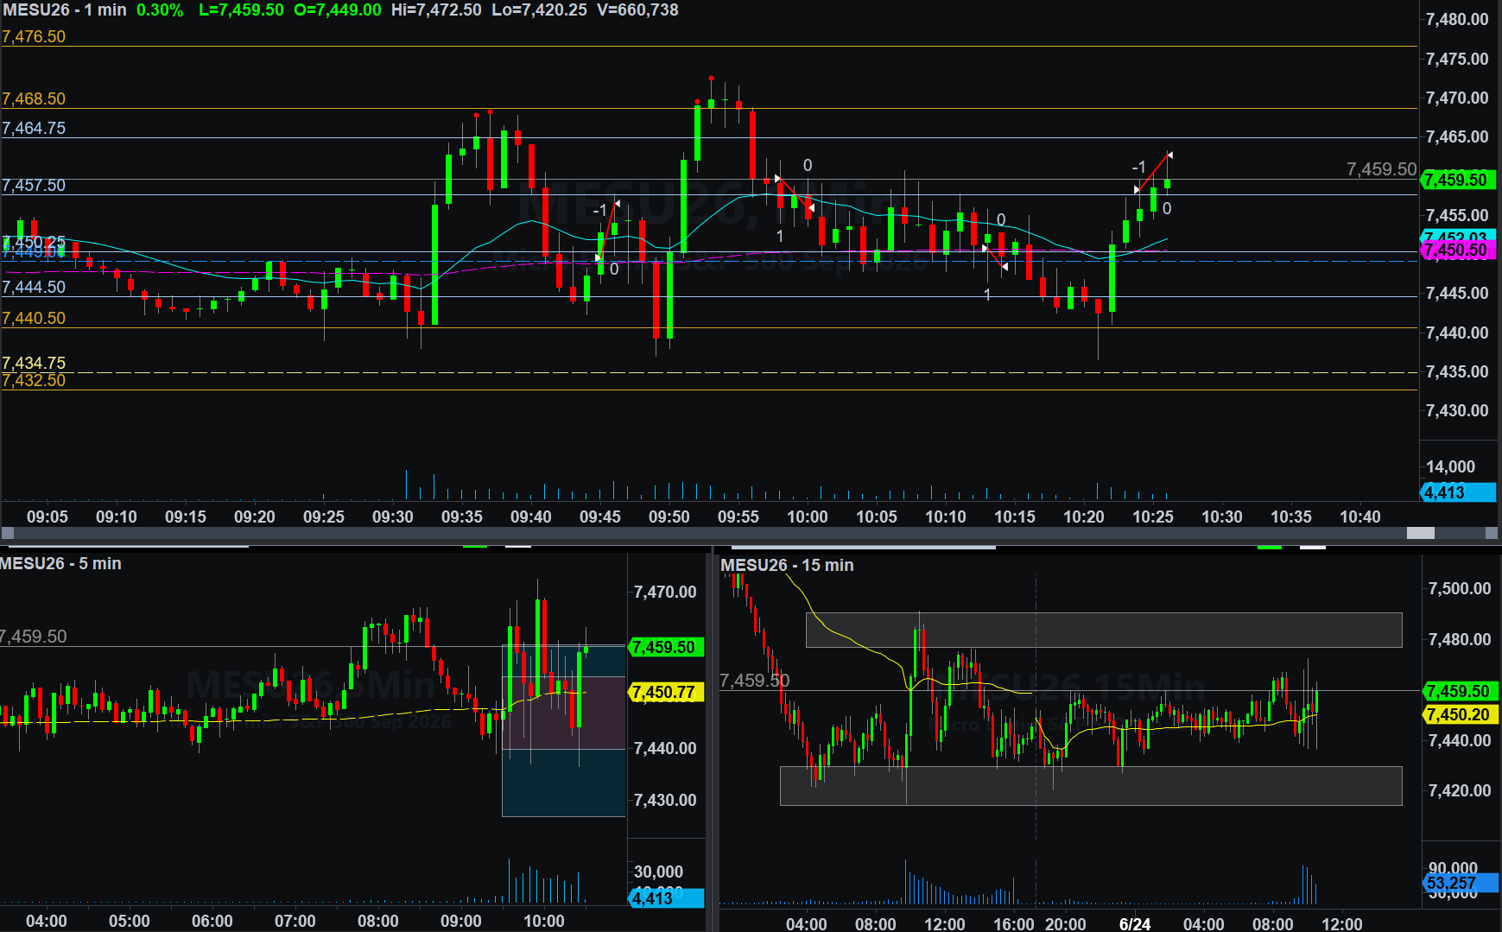The height and width of the screenshot is (932, 1502).
Task: Click yellow 7,450.77 tag on 5 min axis
Action: [666, 692]
